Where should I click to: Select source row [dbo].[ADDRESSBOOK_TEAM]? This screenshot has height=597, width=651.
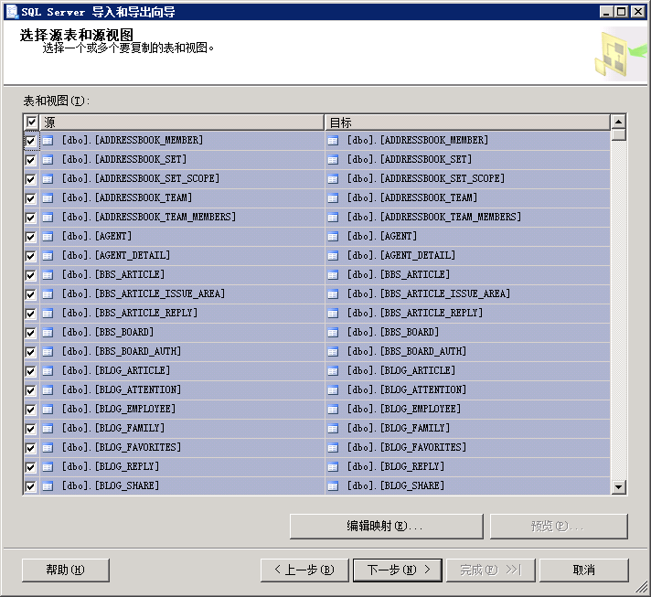tap(182, 198)
